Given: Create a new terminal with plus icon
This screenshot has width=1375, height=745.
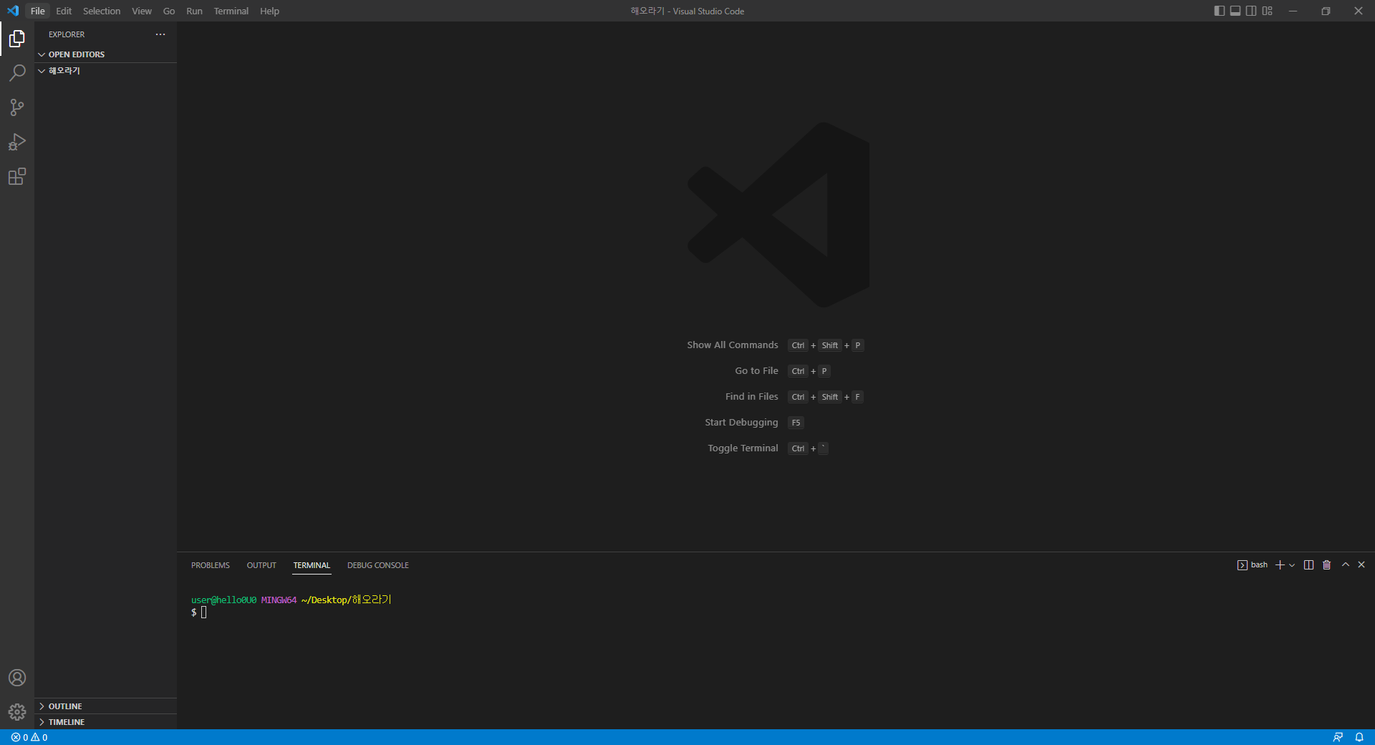Looking at the screenshot, I should click(1280, 565).
